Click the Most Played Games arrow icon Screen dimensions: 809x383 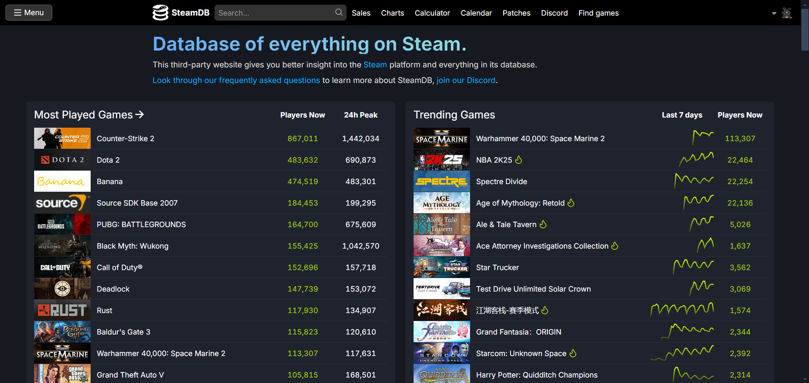[x=140, y=115]
